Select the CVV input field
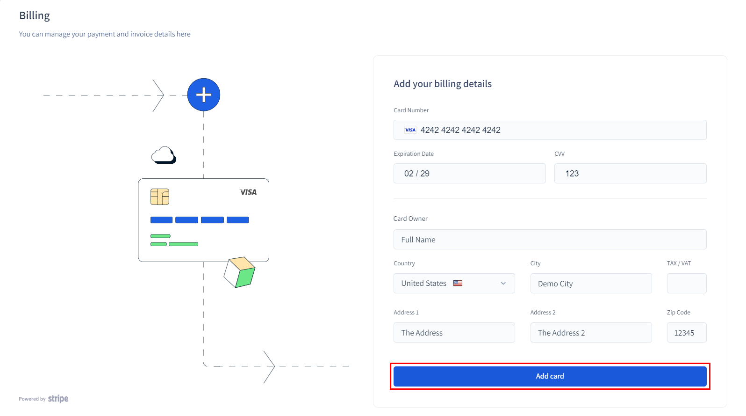746x416 pixels. pyautogui.click(x=630, y=174)
